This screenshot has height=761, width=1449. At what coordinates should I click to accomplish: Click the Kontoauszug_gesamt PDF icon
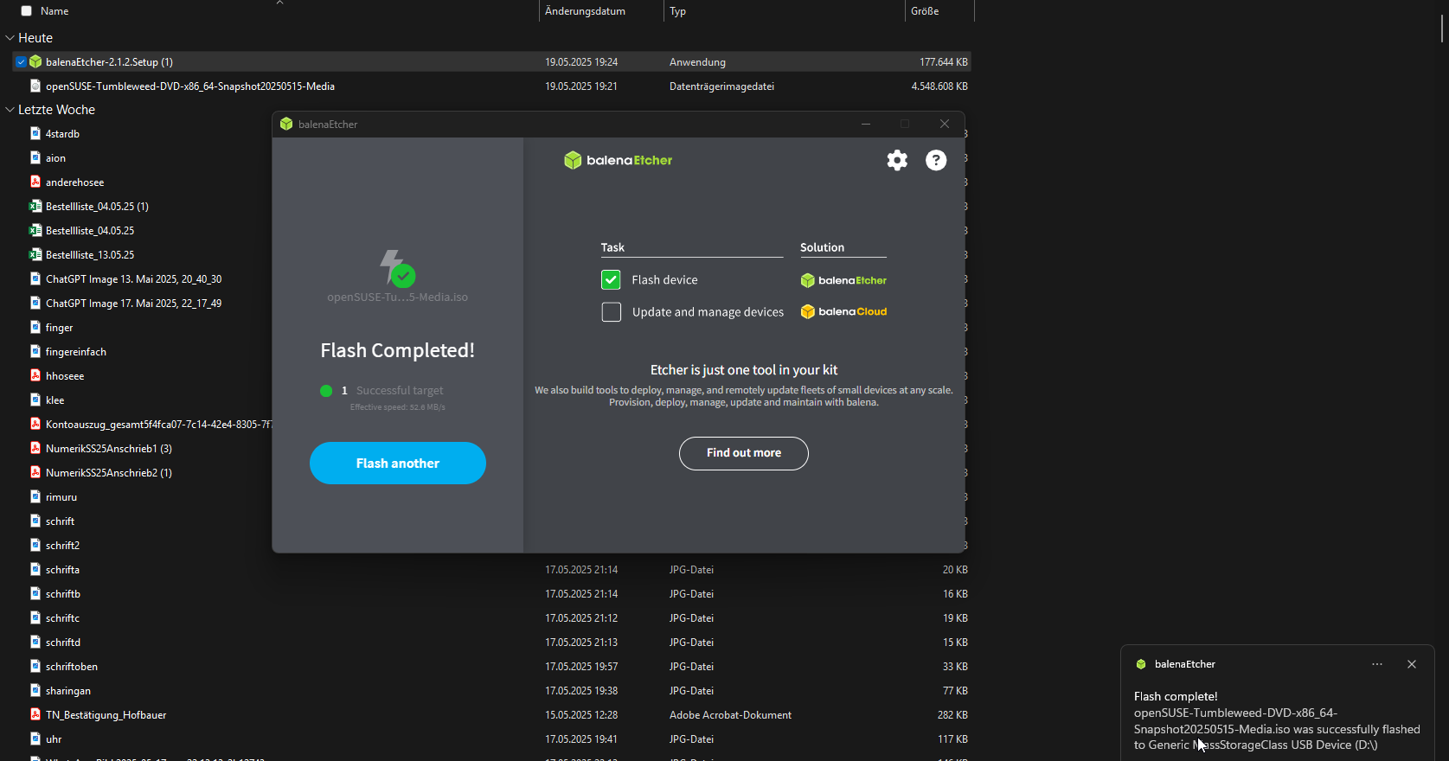pyautogui.click(x=35, y=424)
